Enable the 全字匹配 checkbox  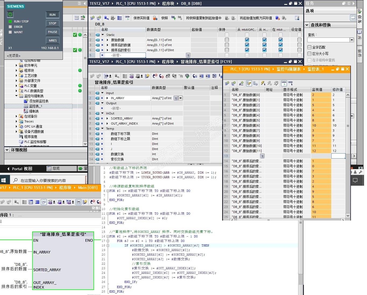click(x=309, y=47)
